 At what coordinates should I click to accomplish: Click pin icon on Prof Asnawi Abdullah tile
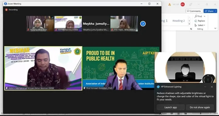[x=85, y=88]
